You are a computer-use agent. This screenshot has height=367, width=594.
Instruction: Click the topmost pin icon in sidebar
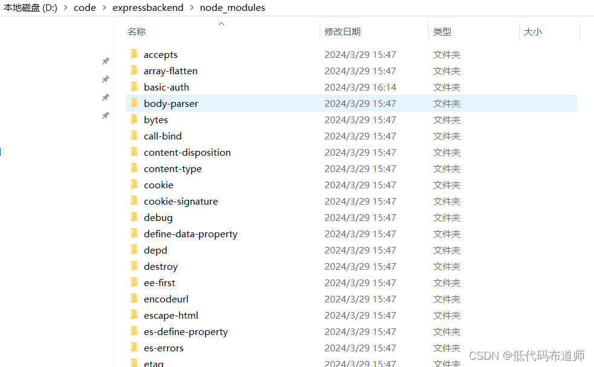click(x=105, y=61)
